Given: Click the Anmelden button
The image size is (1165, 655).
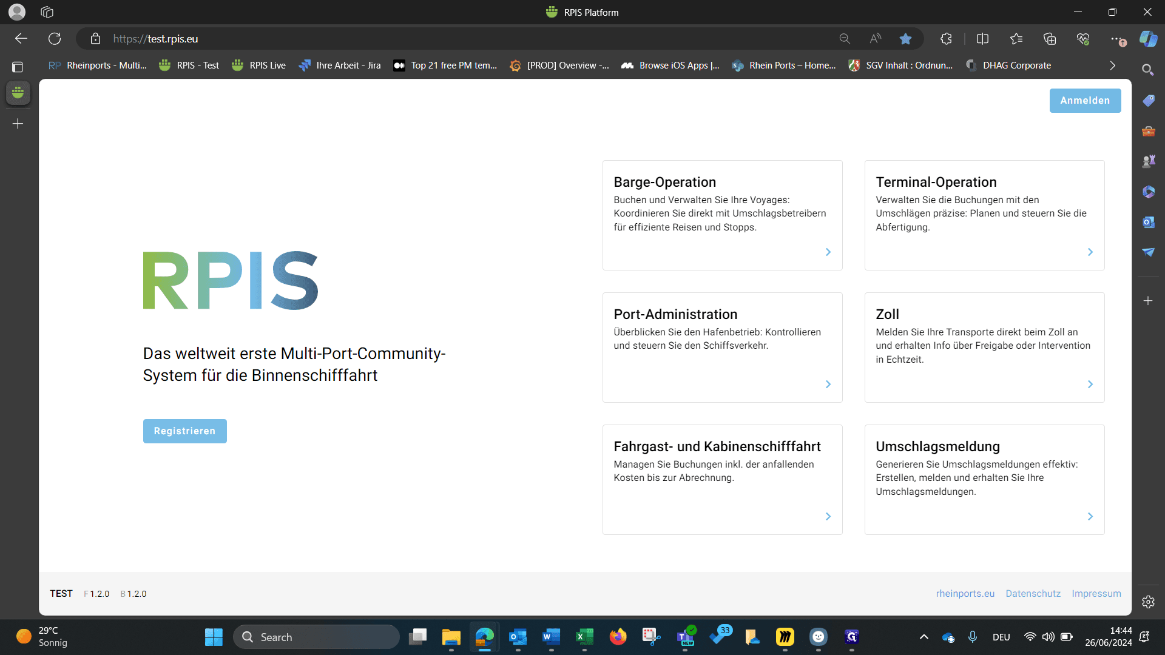Looking at the screenshot, I should click(1085, 101).
